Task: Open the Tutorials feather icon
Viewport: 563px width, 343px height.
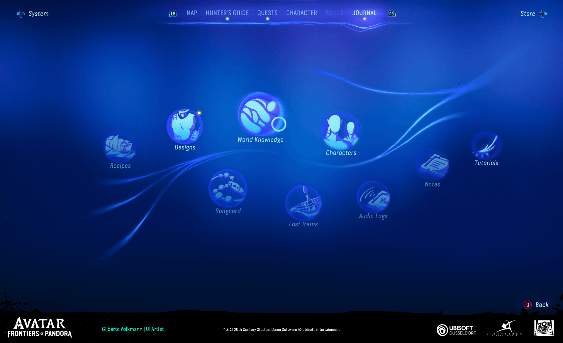Action: [x=486, y=146]
